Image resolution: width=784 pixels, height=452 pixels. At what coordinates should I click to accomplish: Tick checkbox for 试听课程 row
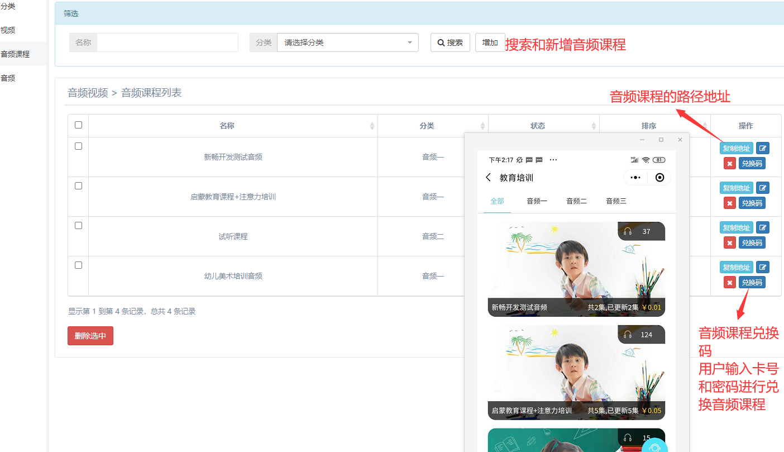[78, 226]
